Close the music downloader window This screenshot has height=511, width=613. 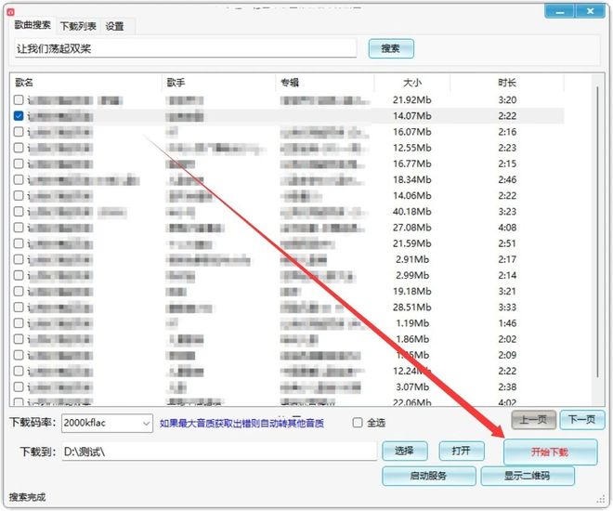(x=590, y=11)
